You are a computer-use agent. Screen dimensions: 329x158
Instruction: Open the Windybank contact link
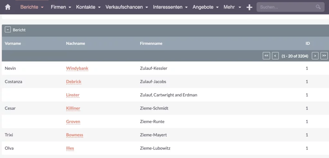click(x=77, y=68)
